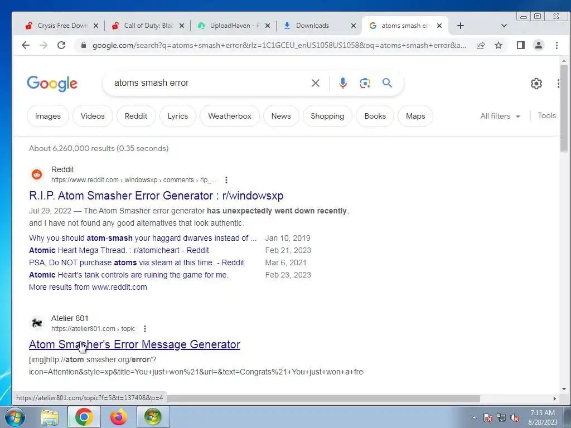
Task: Open Google quick settings gear
Action: [x=536, y=84]
